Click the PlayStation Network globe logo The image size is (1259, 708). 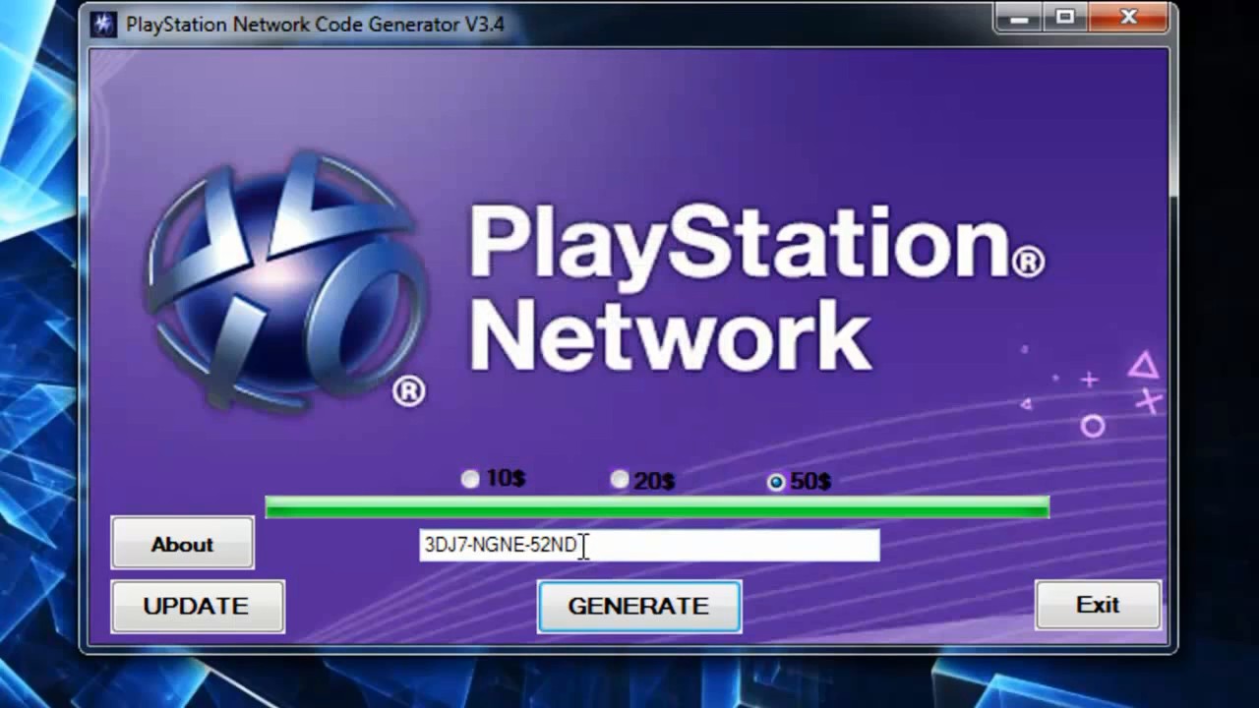pos(287,280)
